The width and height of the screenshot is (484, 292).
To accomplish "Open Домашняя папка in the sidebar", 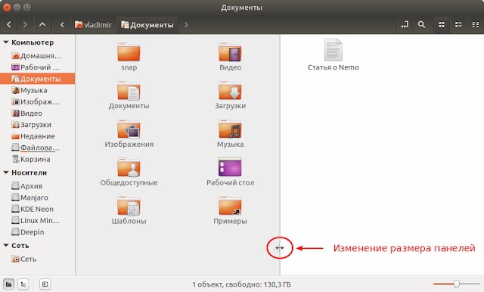I will (37, 56).
